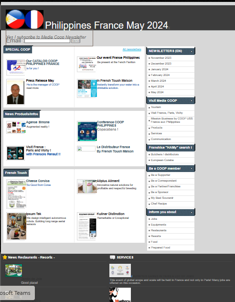The height and width of the screenshot is (302, 235).
Task: Collapse the NEWSLETTERS (EN) panel
Action: pyautogui.click(x=192, y=51)
